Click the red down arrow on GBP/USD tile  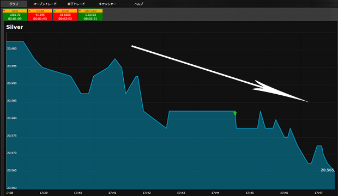pyautogui.click(x=80, y=10)
